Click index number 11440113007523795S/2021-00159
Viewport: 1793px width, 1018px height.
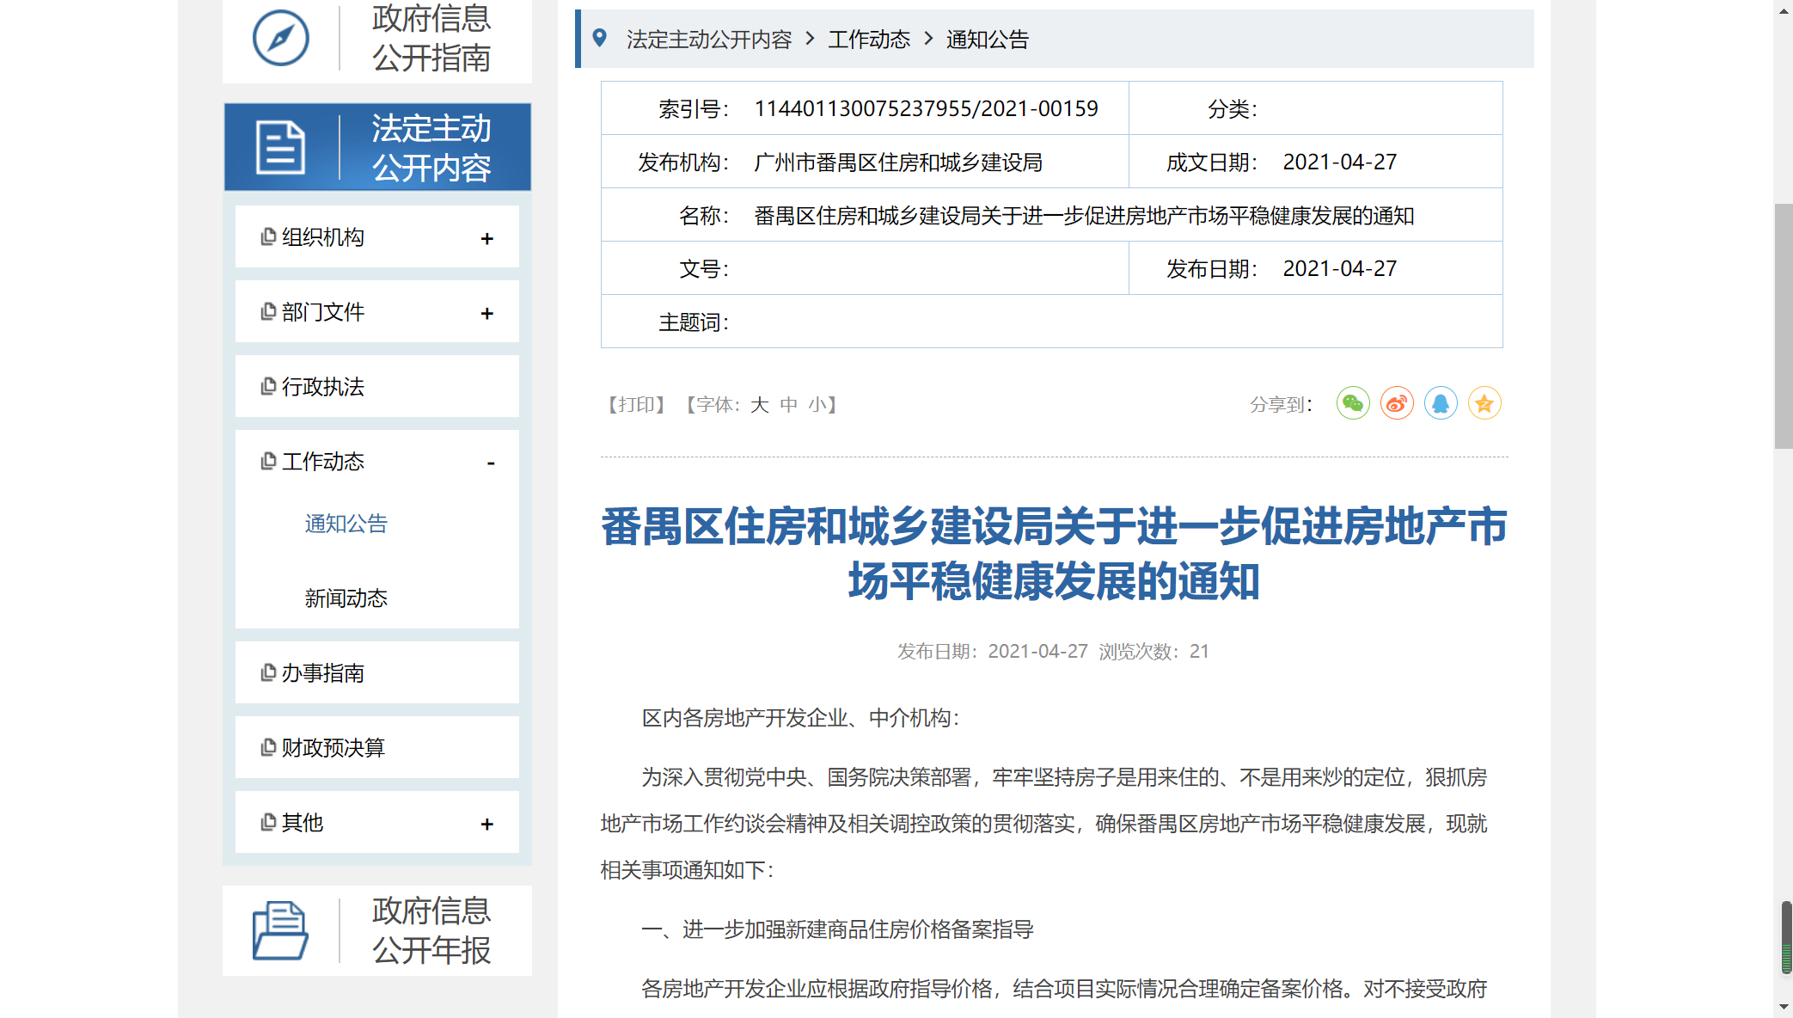[x=926, y=108]
